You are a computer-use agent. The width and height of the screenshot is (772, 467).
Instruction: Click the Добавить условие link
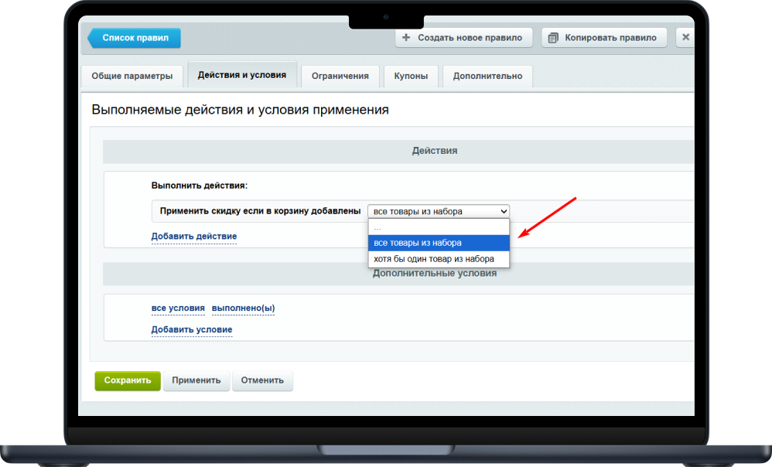pyautogui.click(x=192, y=329)
